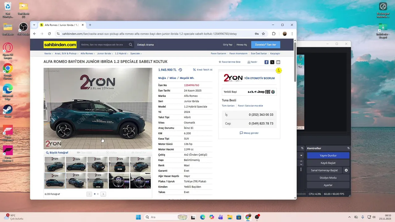Click Hesap Aç link
Image resolution: width=395 pixels, height=222 pixels.
(242, 45)
